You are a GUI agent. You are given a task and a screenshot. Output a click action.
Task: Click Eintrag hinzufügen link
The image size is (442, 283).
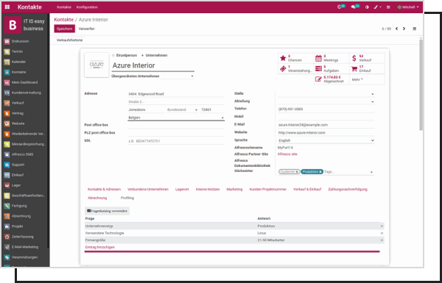click(99, 247)
